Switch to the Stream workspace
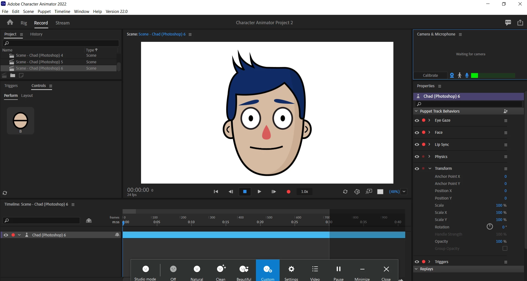 coord(63,23)
